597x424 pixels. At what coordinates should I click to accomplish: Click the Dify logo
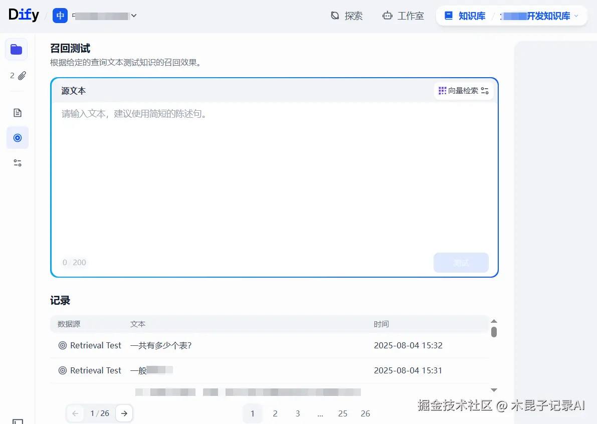(24, 14)
